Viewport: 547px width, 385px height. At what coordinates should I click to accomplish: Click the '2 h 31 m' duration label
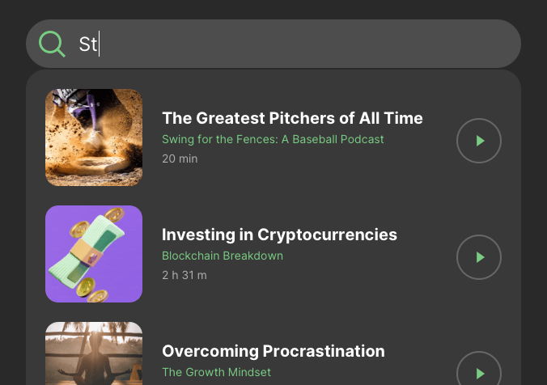tap(184, 275)
